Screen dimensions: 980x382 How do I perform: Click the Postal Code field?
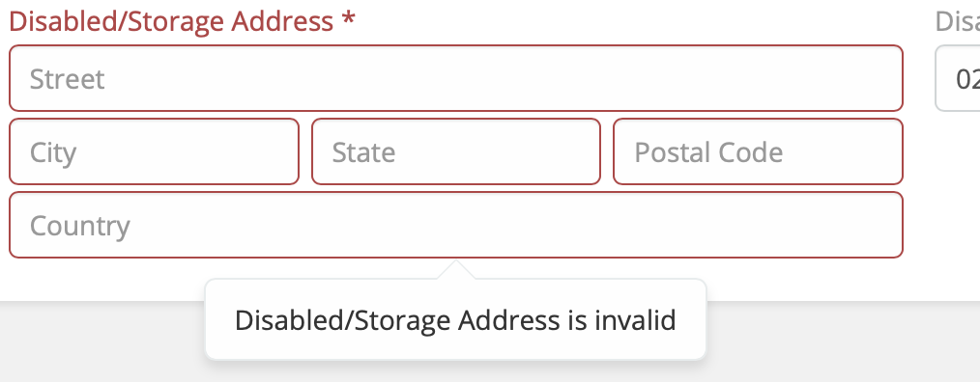758,151
